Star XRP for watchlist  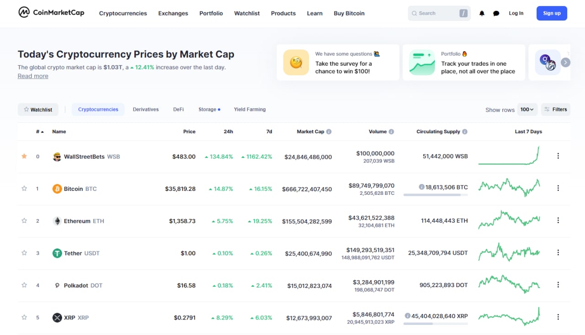point(24,317)
